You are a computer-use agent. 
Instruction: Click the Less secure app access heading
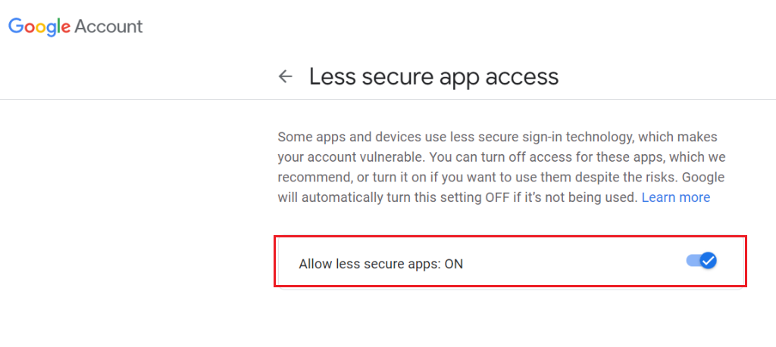pos(433,76)
